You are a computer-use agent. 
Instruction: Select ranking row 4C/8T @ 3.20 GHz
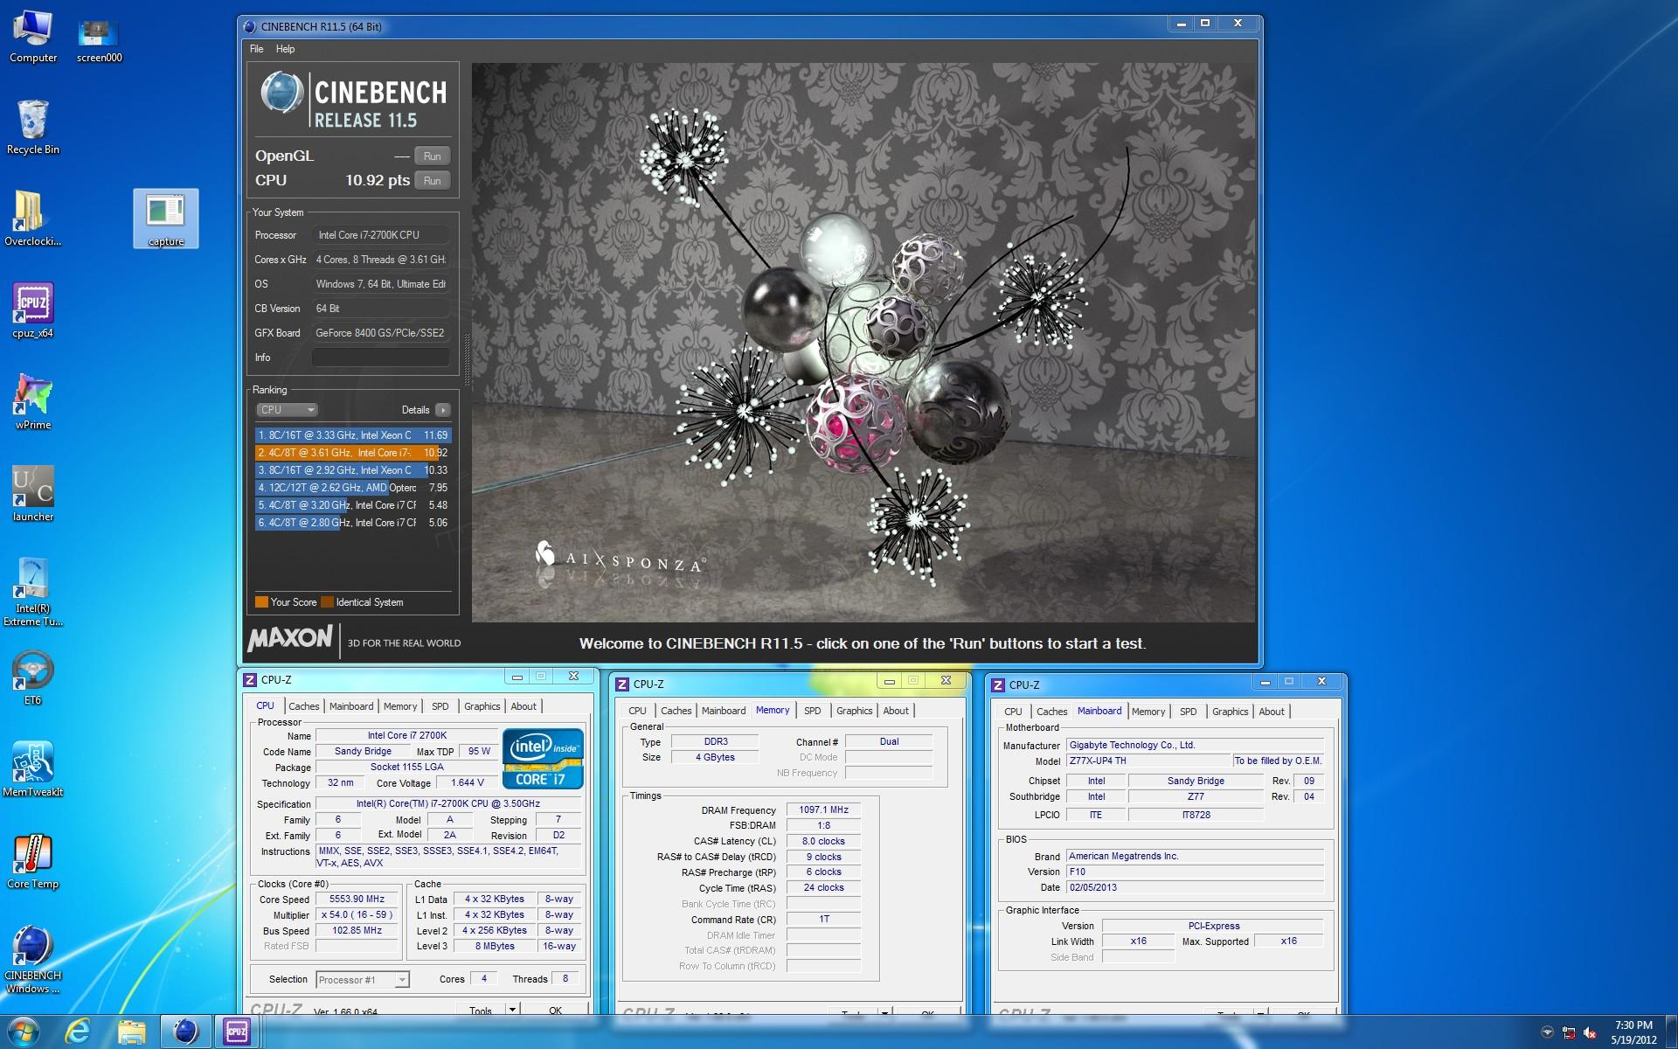[352, 505]
